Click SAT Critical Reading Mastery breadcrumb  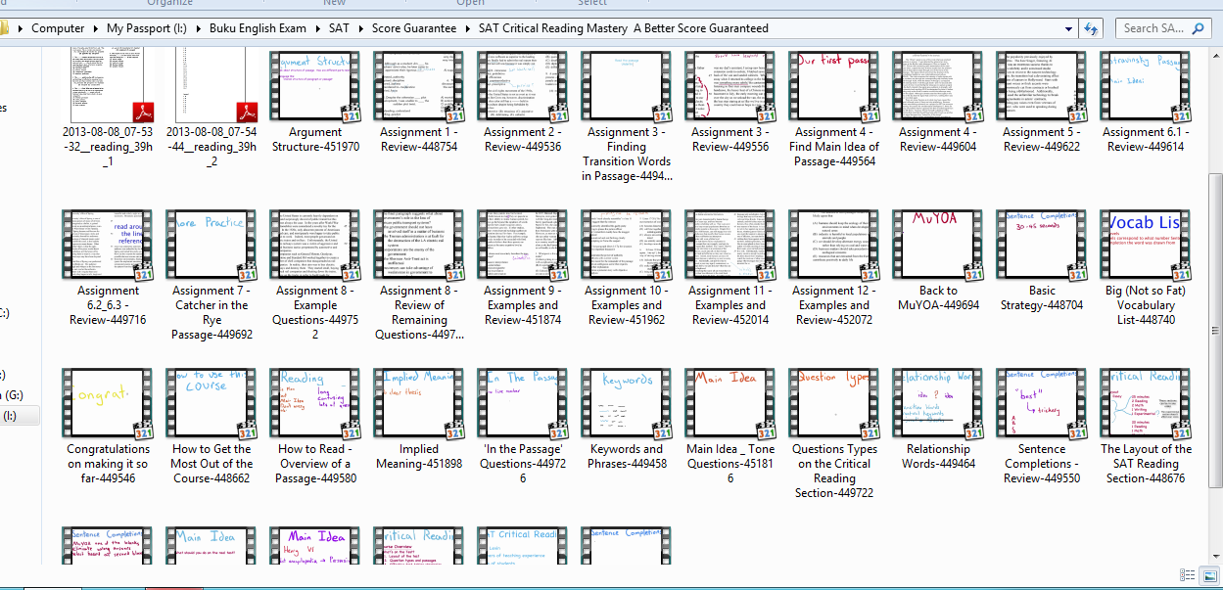pos(624,28)
